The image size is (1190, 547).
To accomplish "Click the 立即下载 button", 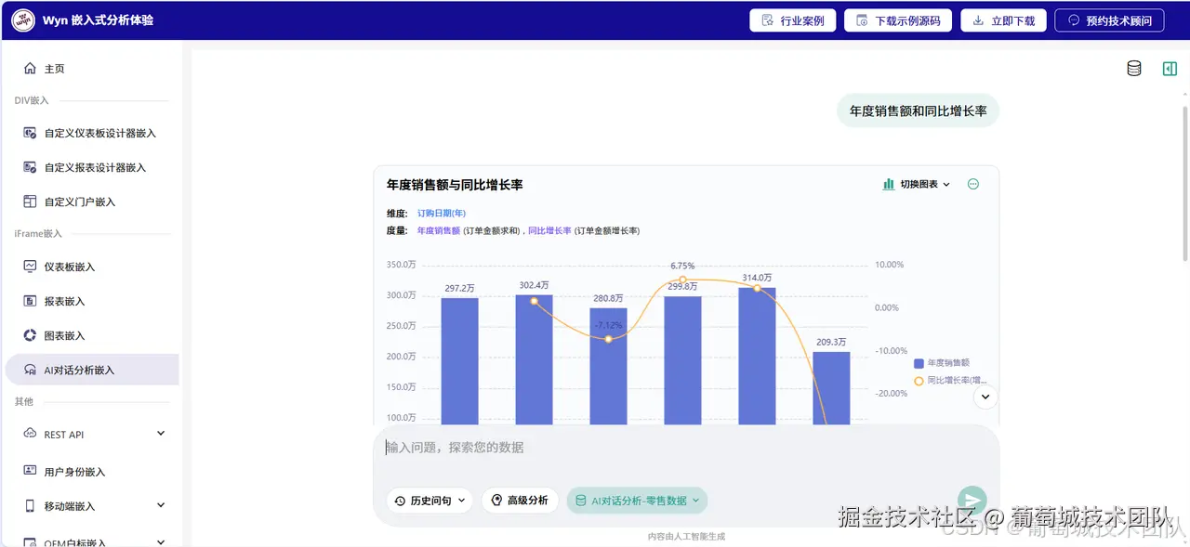I will 1003,20.
